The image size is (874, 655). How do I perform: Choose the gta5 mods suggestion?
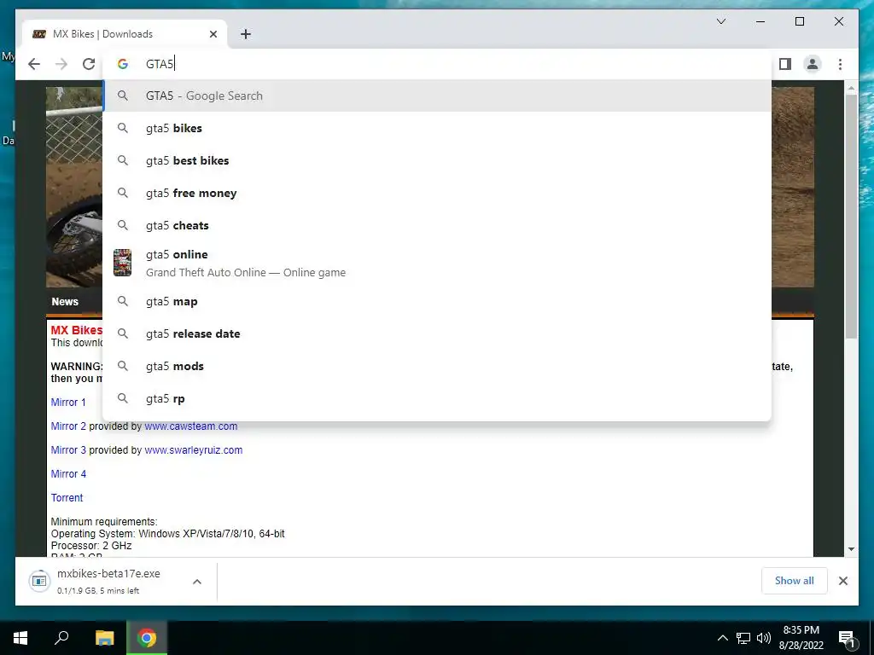tap(437, 366)
